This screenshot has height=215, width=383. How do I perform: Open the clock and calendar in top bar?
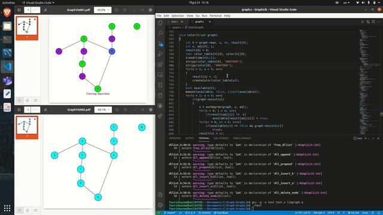point(199,2)
